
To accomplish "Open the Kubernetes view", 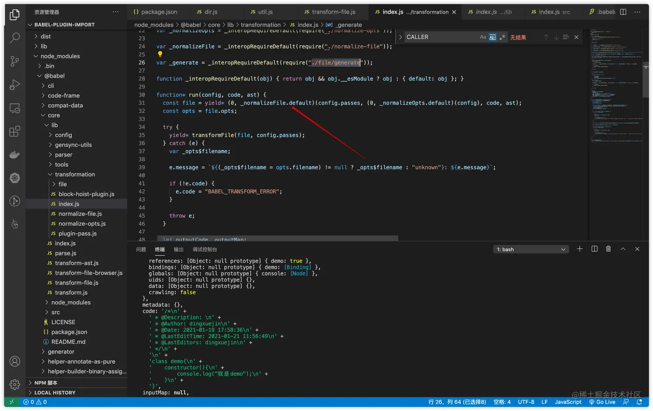I will point(15,178).
